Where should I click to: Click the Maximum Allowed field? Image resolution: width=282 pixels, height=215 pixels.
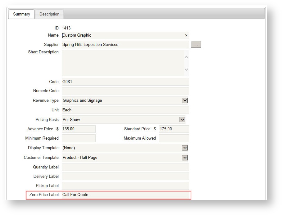174,138
